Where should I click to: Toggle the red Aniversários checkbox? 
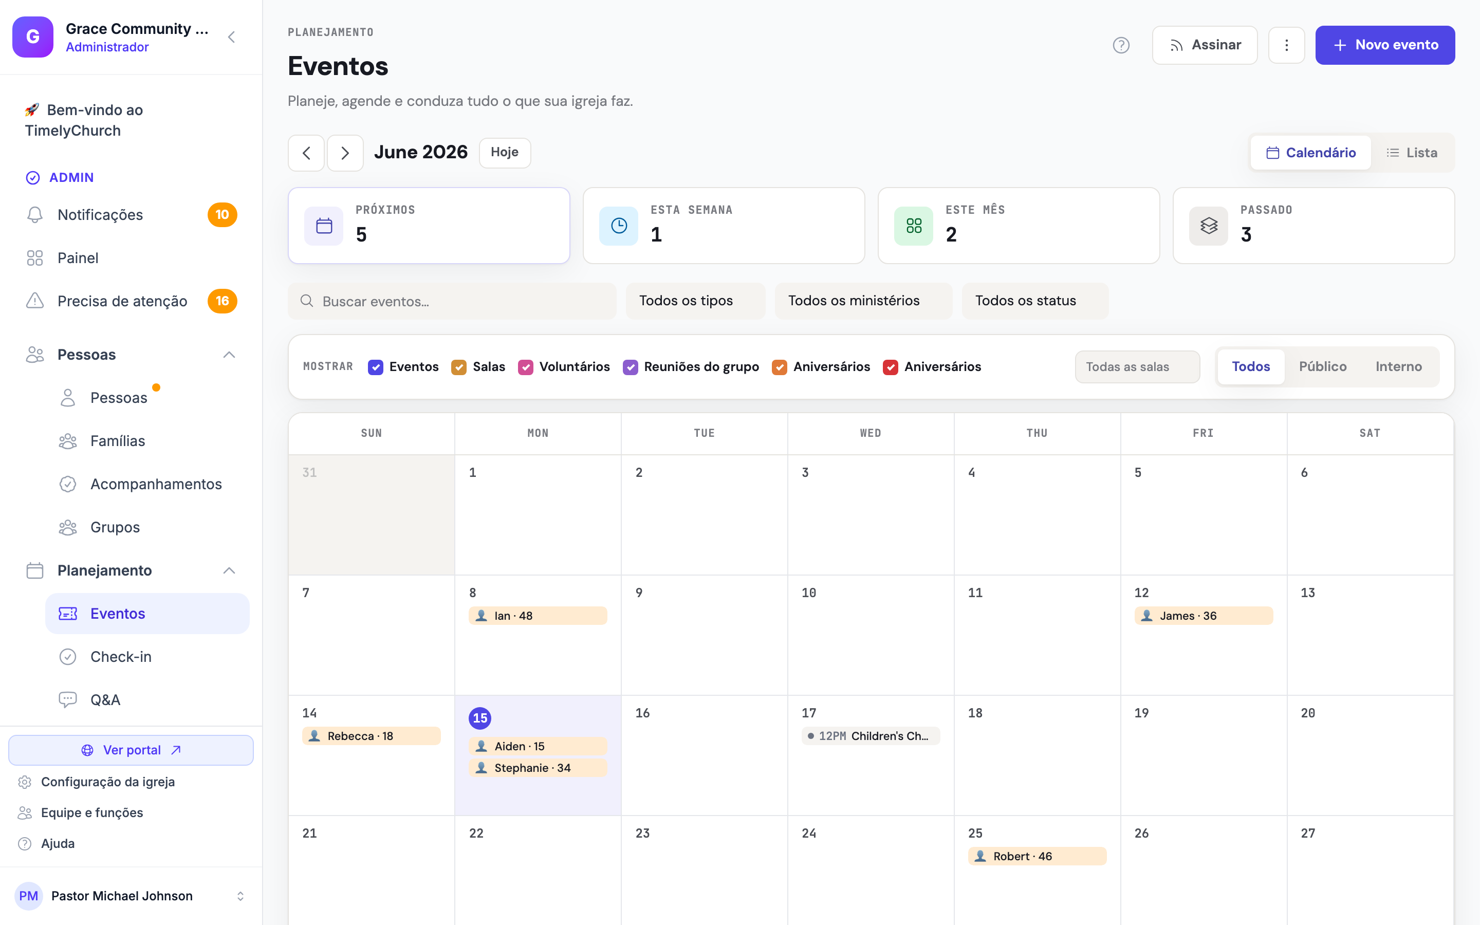(x=891, y=367)
